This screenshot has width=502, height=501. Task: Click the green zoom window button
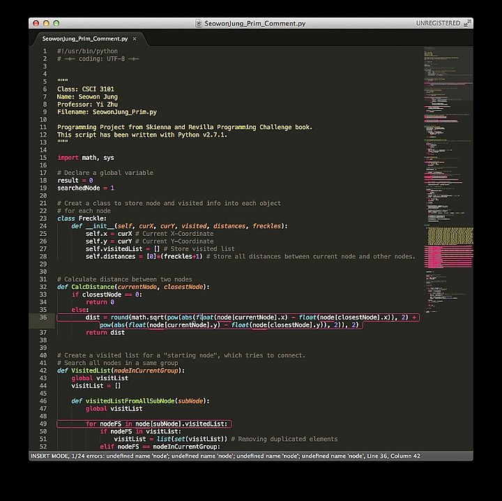[56, 24]
